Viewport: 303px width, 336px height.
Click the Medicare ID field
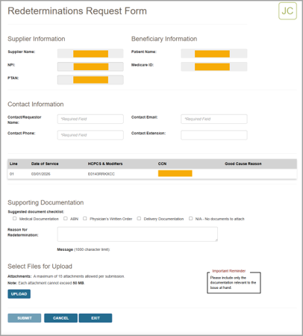tap(214, 66)
